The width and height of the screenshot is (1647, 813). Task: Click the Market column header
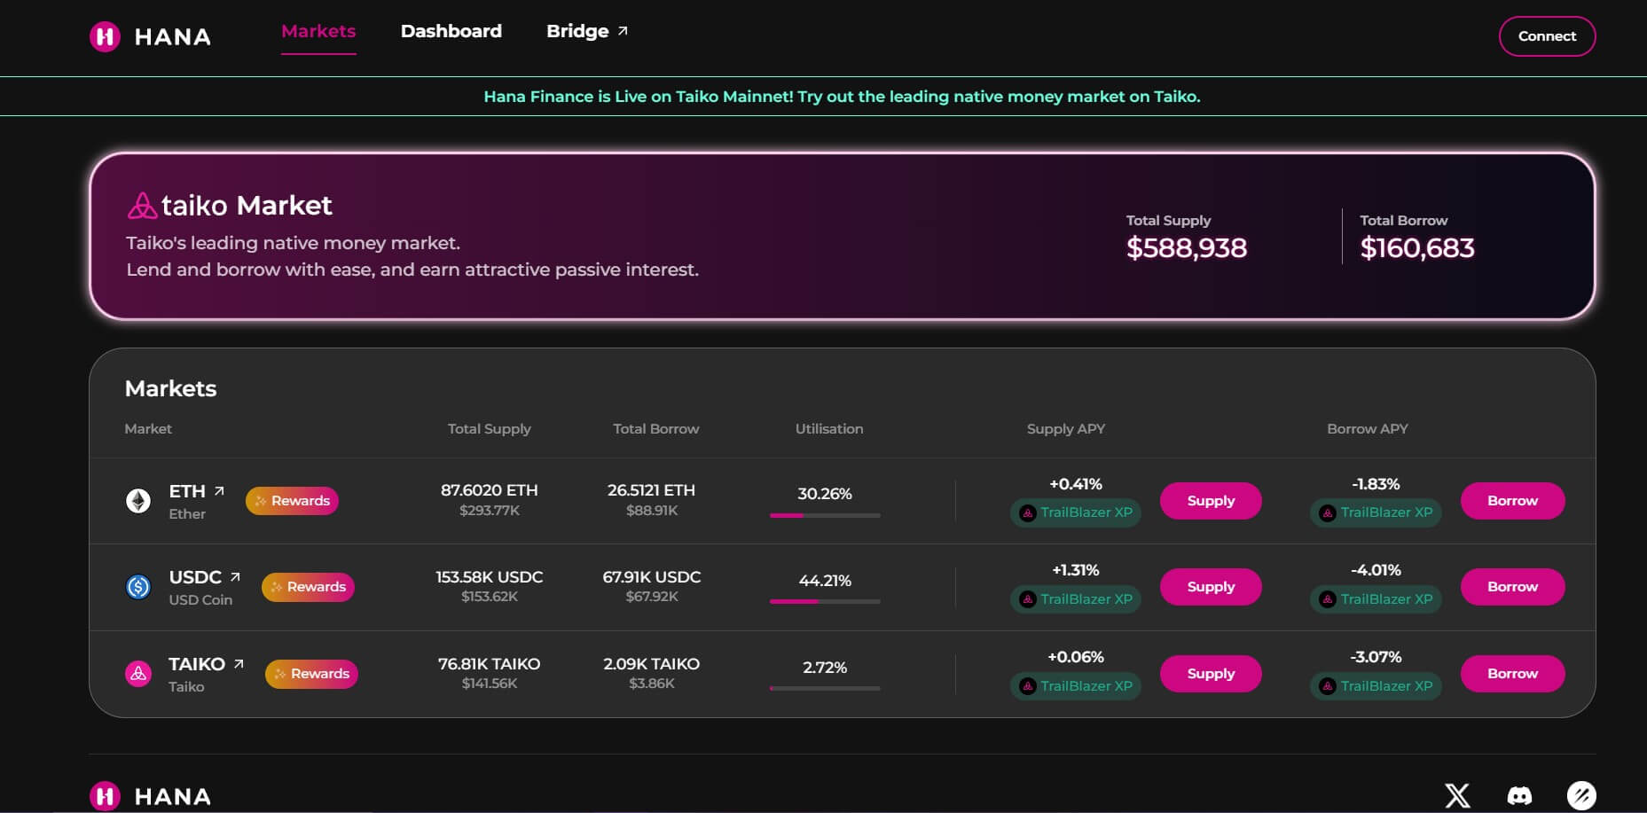148,429
